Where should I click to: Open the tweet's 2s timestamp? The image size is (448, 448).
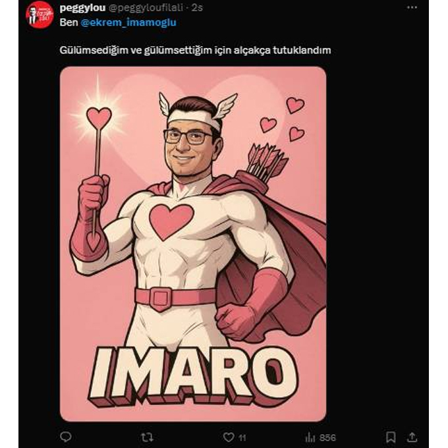[x=197, y=8]
